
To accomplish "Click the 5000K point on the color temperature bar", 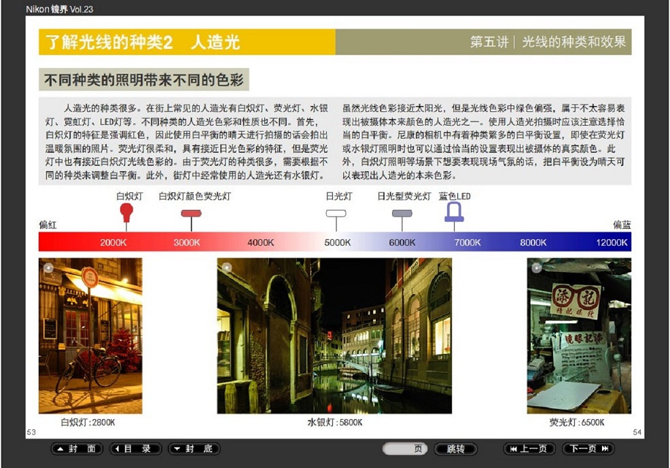I will pos(337,242).
